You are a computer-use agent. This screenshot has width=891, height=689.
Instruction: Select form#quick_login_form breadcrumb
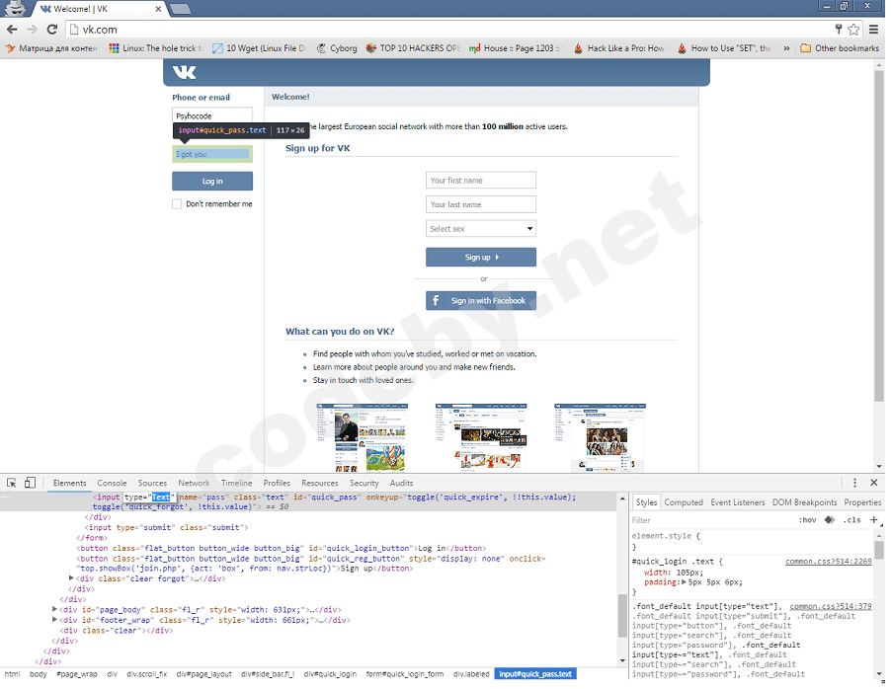(405, 673)
